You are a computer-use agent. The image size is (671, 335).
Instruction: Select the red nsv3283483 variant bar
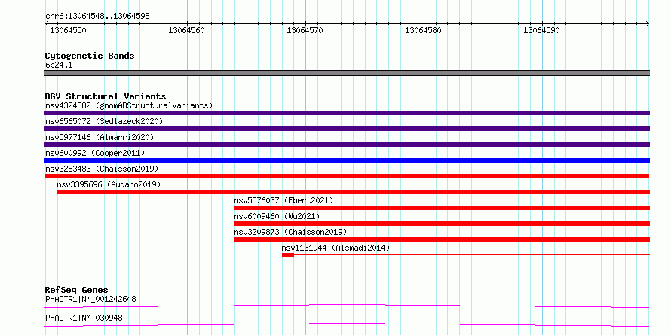(x=347, y=176)
